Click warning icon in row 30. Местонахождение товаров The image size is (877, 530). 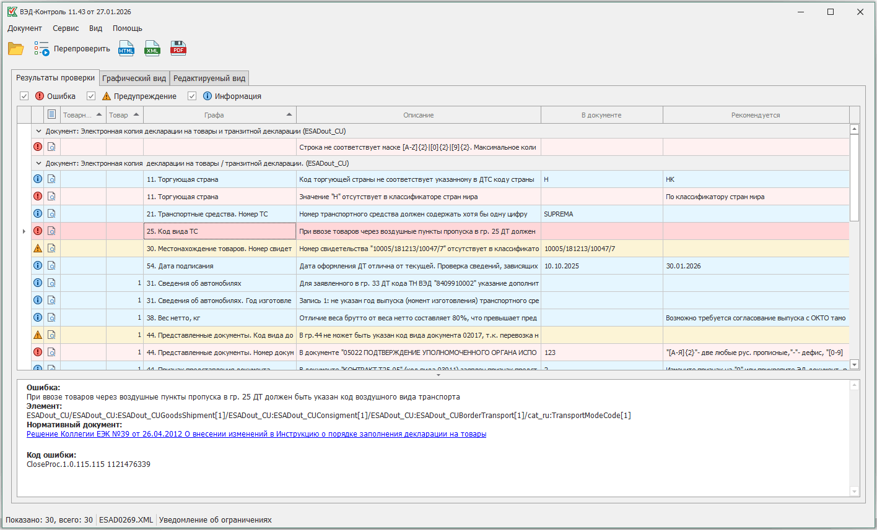click(x=38, y=249)
